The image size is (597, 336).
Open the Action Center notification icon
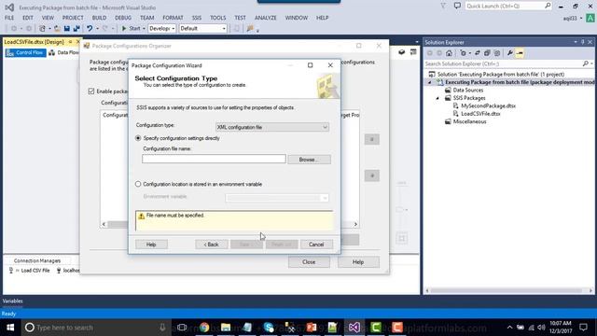583,328
